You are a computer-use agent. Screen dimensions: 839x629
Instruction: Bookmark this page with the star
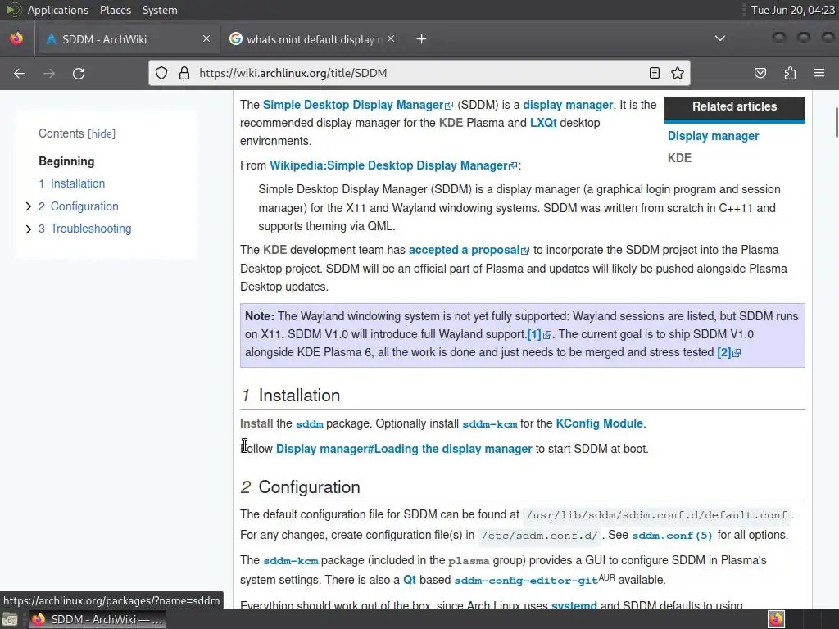[678, 73]
